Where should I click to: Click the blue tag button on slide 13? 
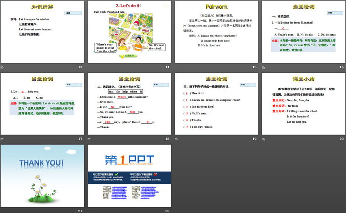tap(73, 13)
